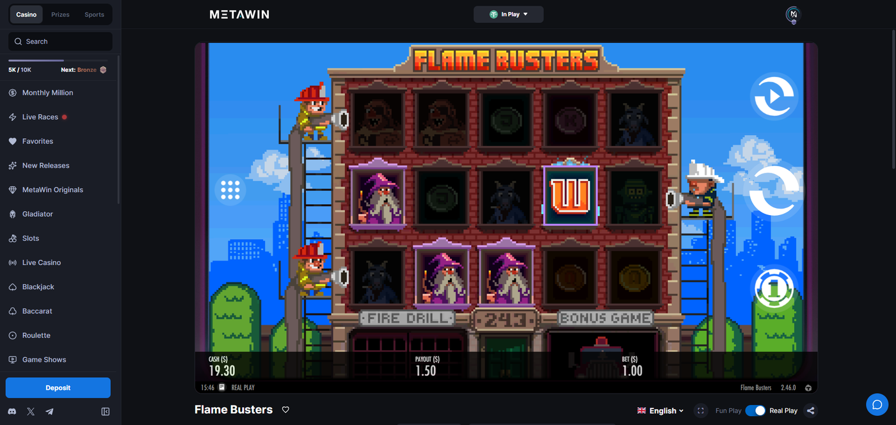Click the Gladiator helmet icon
The height and width of the screenshot is (425, 896).
(x=12, y=214)
